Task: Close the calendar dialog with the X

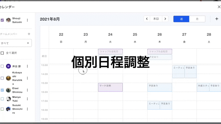Action: tap(219, 7)
